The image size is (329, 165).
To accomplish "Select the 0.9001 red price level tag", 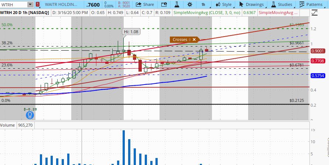I will 318,51.
